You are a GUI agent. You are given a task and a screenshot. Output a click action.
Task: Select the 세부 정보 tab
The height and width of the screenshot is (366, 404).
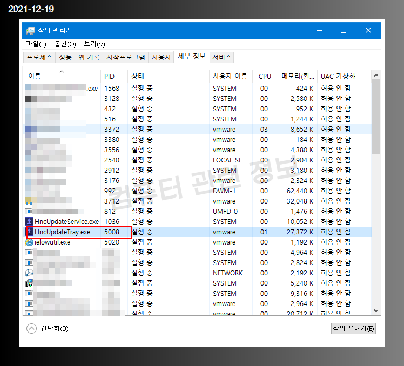point(192,56)
